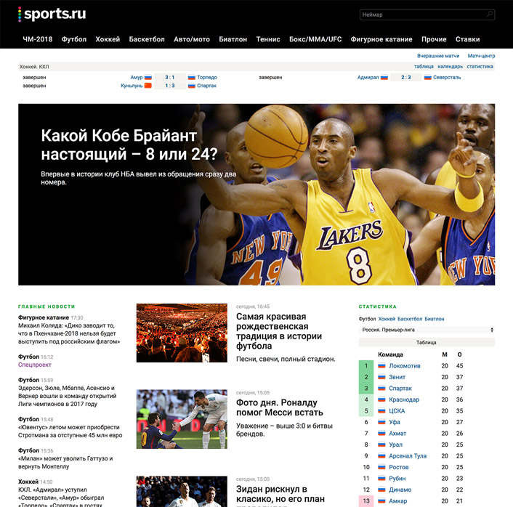Open Уфа in the league table
The height and width of the screenshot is (507, 513).
[395, 422]
